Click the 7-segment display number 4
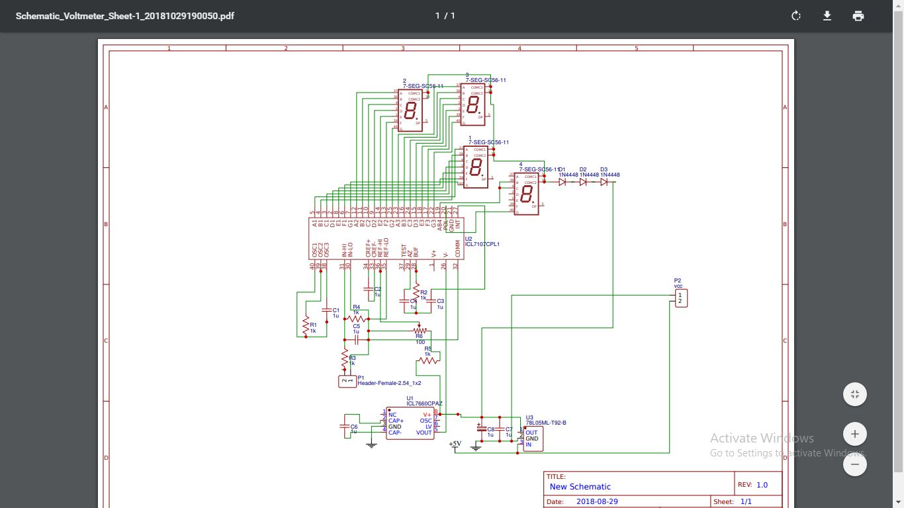The height and width of the screenshot is (508, 904). pos(527,194)
